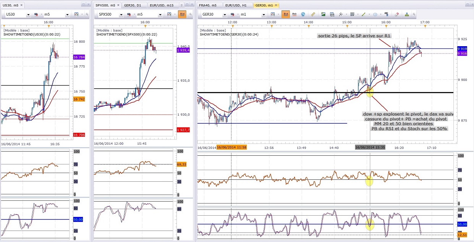Expand the m1 timeframe dropdown for GER30
Image resolution: width=474 pixels, height=242 pixels.
click(264, 15)
